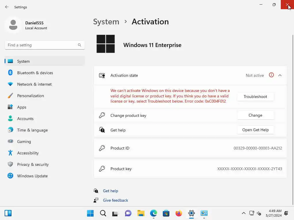Viewport: 294px width, 220px height.
Task: Open File Explorer from taskbar
Action: tap(141, 213)
